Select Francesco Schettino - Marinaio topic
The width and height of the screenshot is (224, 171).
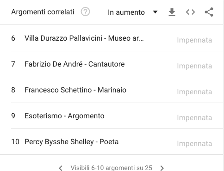[75, 90]
